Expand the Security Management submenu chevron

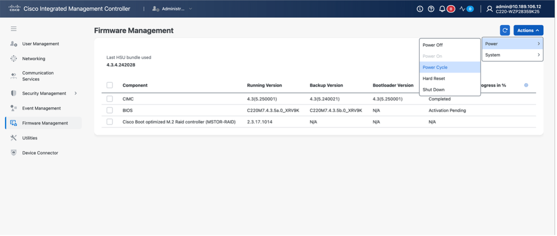coord(76,93)
